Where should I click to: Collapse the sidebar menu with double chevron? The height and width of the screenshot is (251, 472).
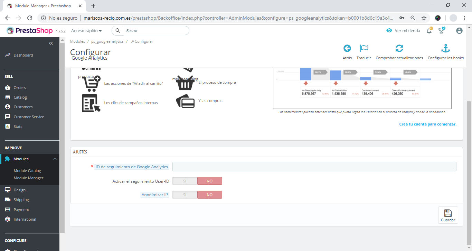tap(51, 43)
